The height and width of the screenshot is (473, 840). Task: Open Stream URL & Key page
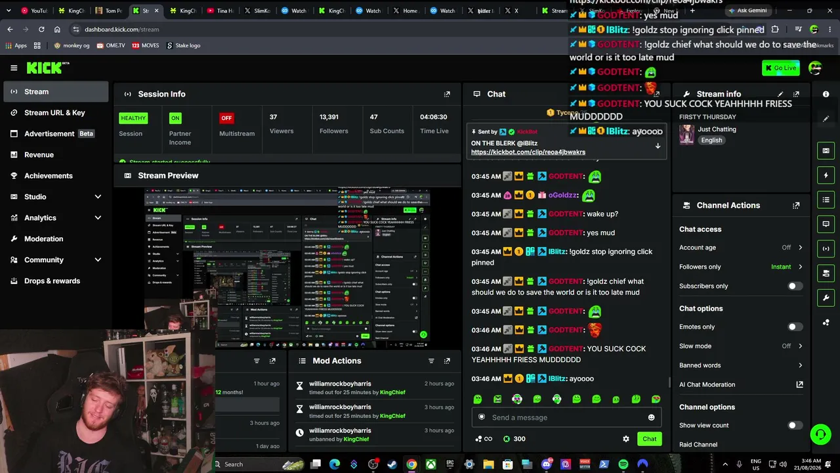pos(56,112)
